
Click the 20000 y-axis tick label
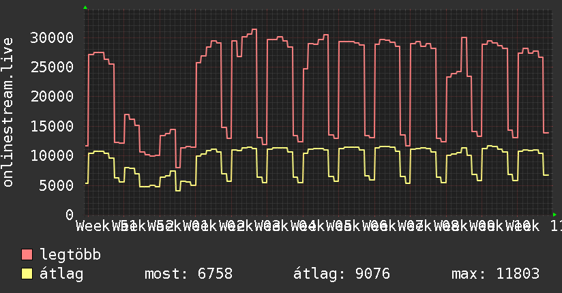[x=52, y=96]
